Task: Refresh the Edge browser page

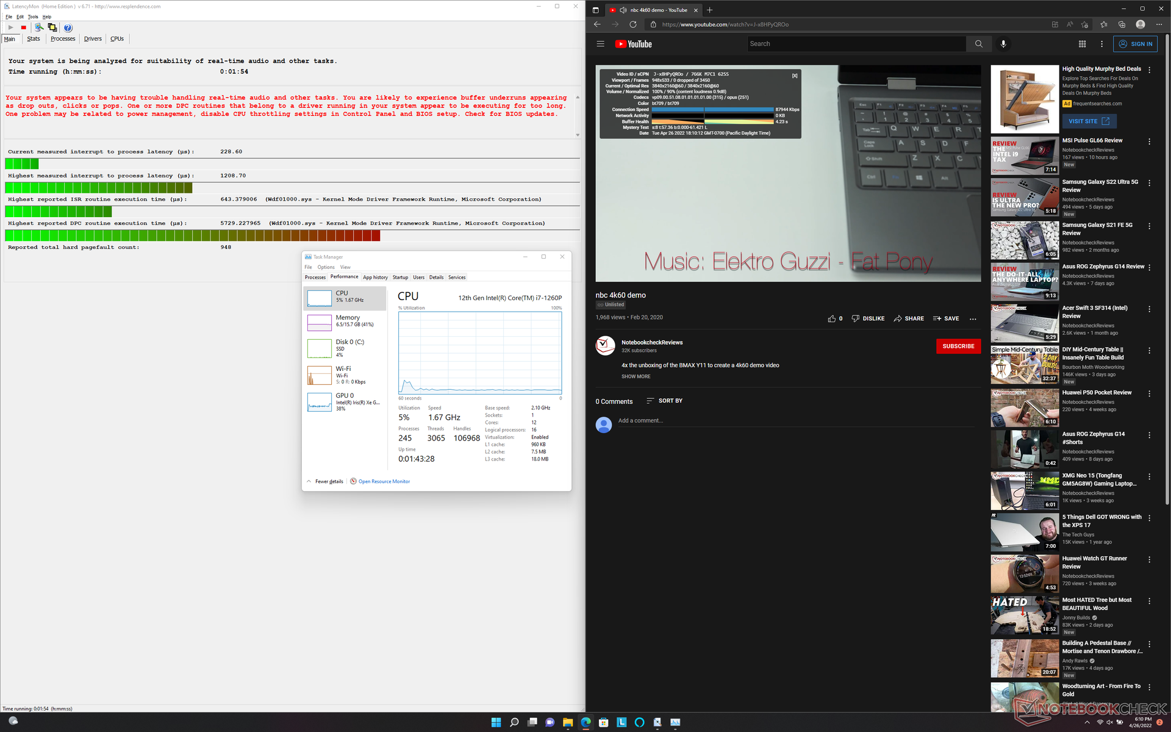Action: click(633, 24)
